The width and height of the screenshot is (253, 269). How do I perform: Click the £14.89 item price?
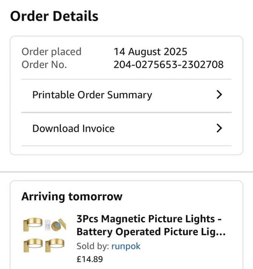(90, 259)
